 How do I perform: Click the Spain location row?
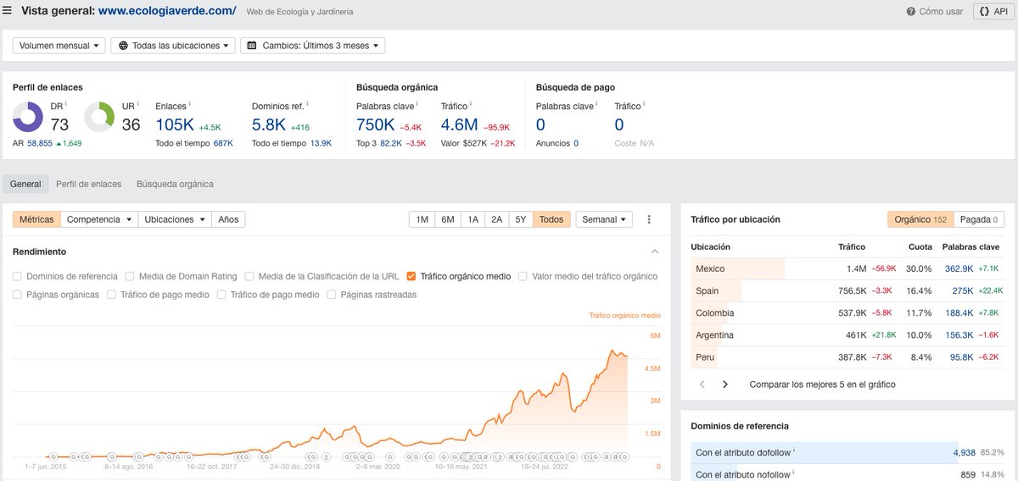(x=848, y=290)
